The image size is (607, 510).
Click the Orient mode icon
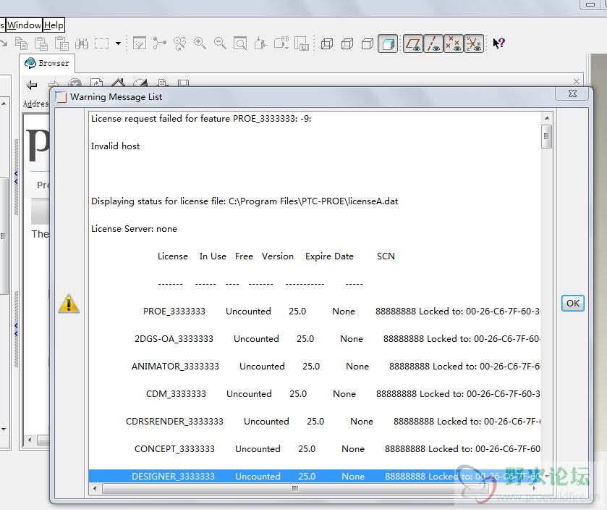point(179,43)
